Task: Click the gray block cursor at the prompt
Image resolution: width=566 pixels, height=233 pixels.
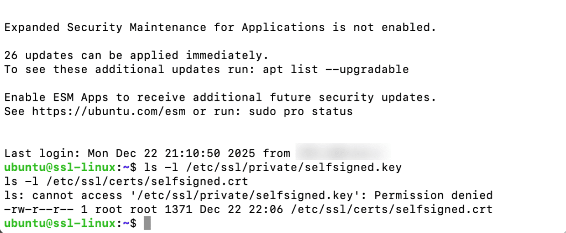Action: click(x=146, y=223)
